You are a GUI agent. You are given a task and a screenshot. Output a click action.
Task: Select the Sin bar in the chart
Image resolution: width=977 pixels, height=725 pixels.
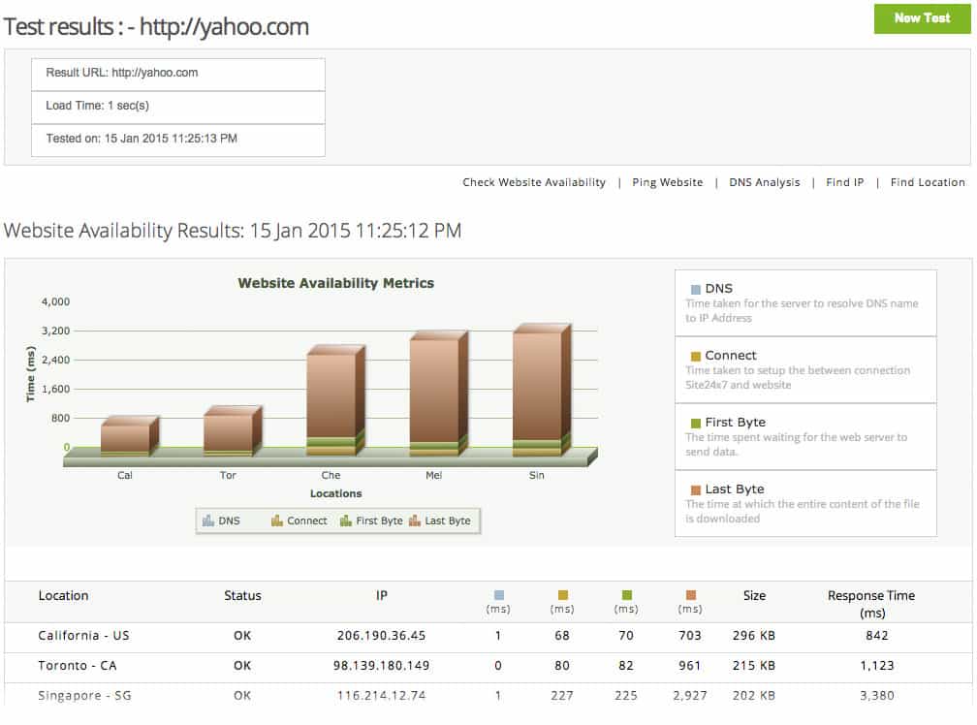[x=542, y=391]
